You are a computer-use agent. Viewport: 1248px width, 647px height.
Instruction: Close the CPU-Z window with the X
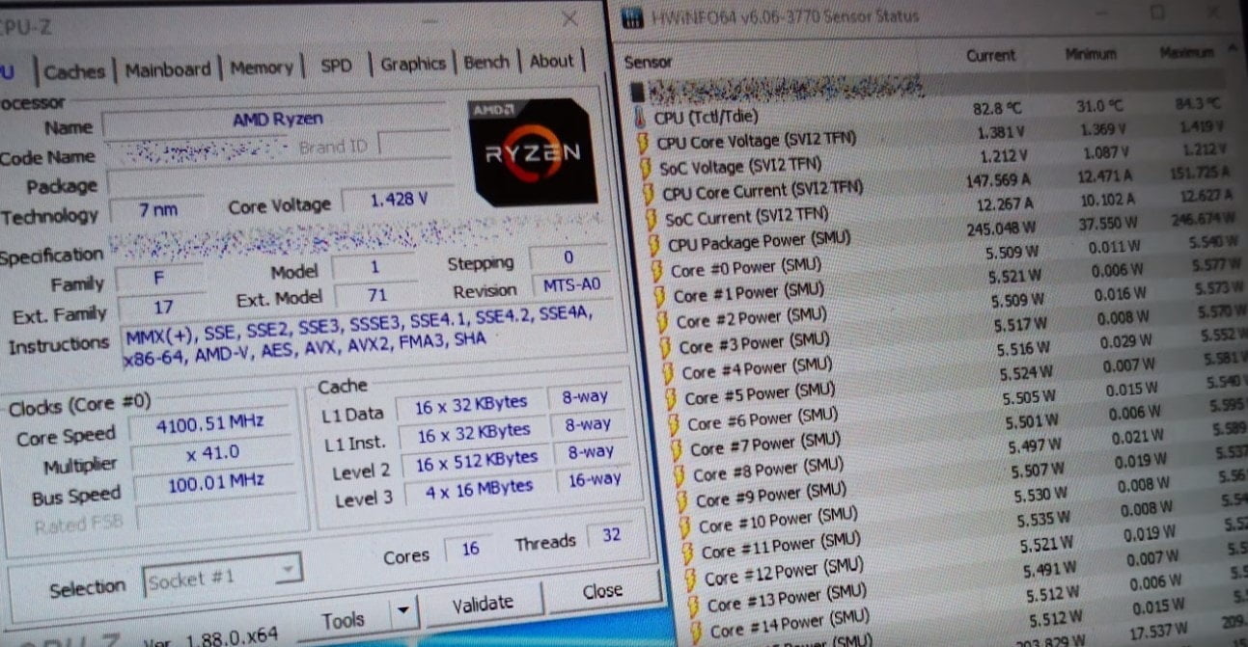[x=570, y=19]
